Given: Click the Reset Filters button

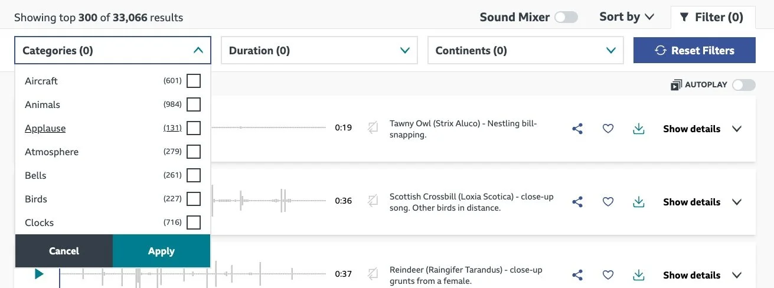Looking at the screenshot, I should click(694, 51).
